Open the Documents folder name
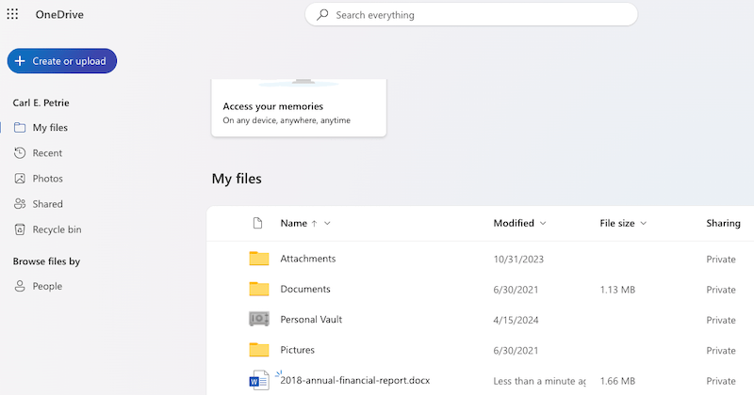Image resolution: width=754 pixels, height=395 pixels. click(305, 289)
